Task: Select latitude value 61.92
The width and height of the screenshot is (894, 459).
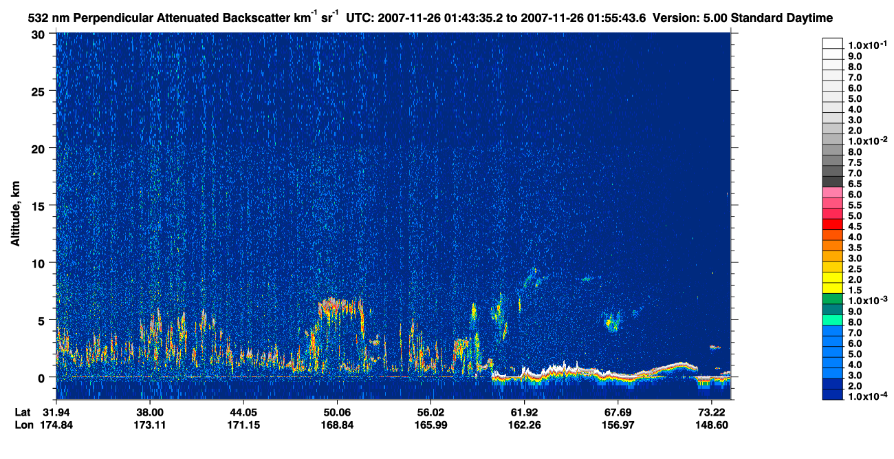Action: click(523, 412)
